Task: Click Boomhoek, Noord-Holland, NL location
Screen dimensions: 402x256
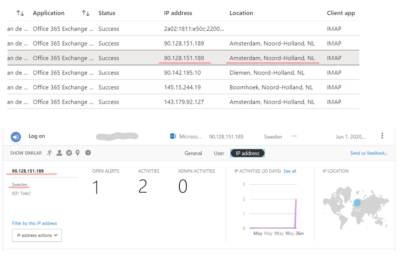Action: tap(271, 87)
